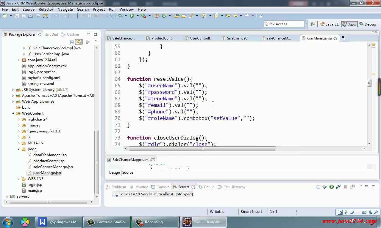Image resolution: width=381 pixels, height=228 pixels.
Task: Expand the Servers project node
Action: 7,197
